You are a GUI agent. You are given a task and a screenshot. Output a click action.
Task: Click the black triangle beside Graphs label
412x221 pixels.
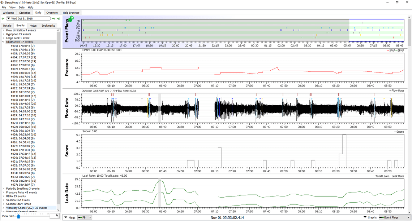(365, 217)
